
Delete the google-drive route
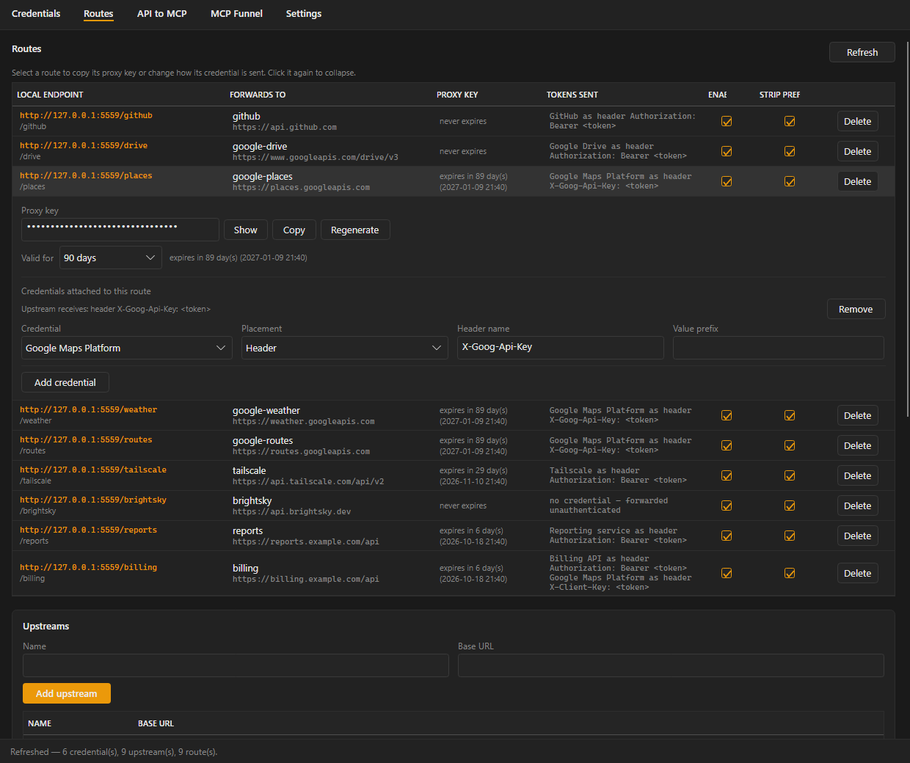(857, 151)
